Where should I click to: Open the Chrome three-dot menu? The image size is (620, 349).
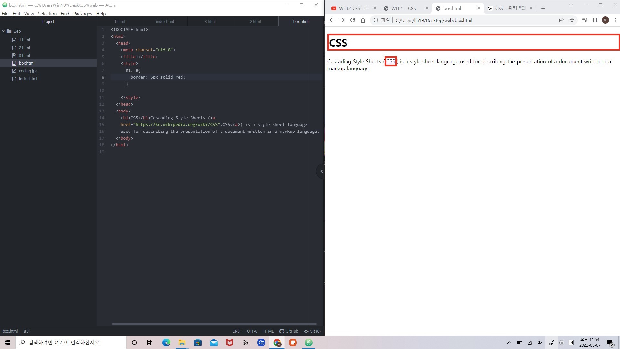click(x=615, y=20)
